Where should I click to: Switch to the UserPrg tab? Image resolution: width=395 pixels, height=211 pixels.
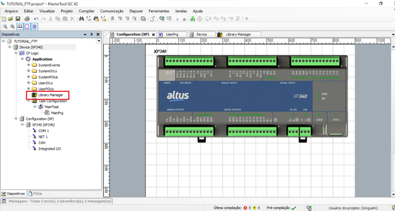[x=172, y=34]
